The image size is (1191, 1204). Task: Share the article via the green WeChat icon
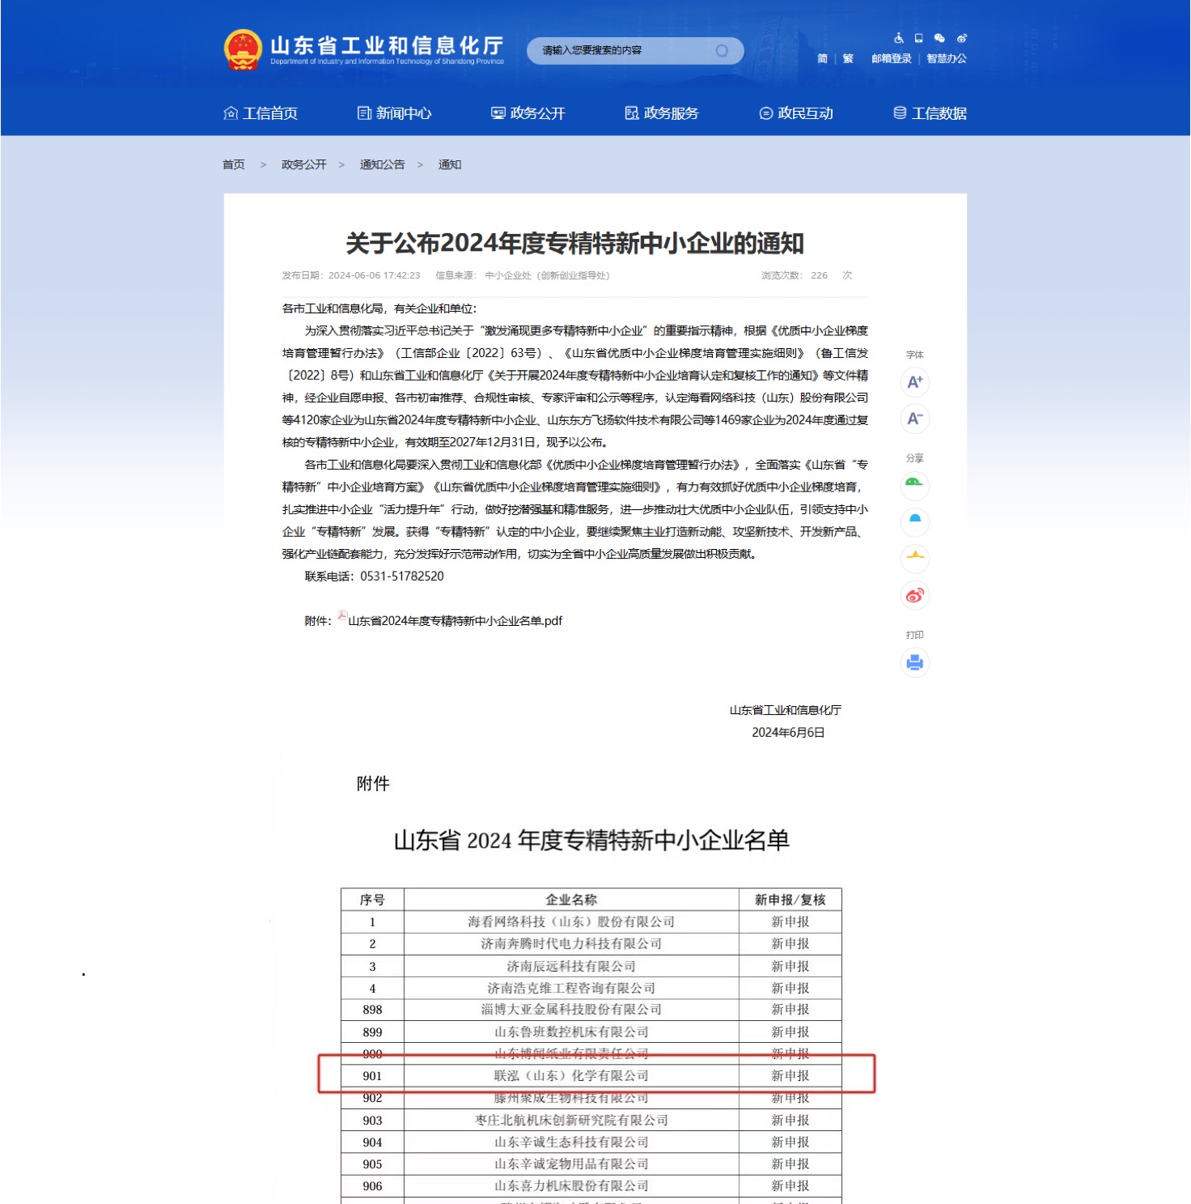click(914, 486)
